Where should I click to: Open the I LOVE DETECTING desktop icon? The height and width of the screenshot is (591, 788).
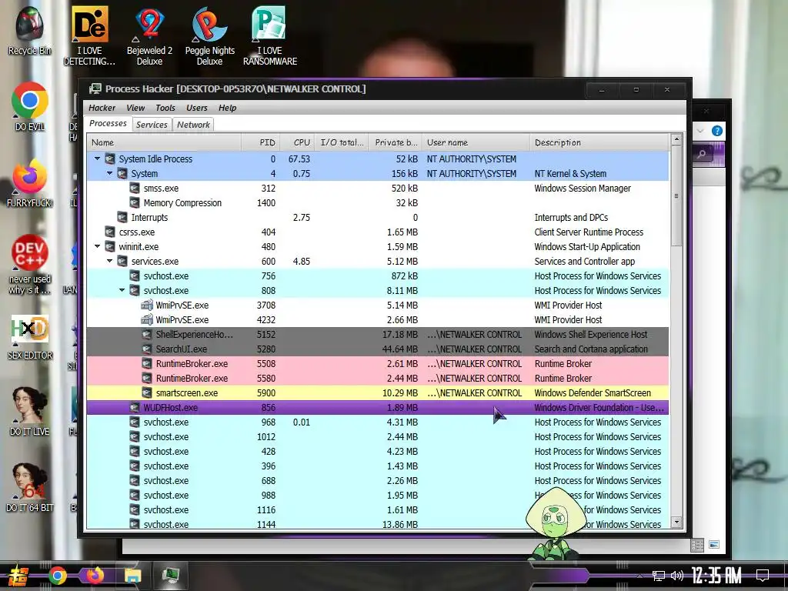coord(89,36)
